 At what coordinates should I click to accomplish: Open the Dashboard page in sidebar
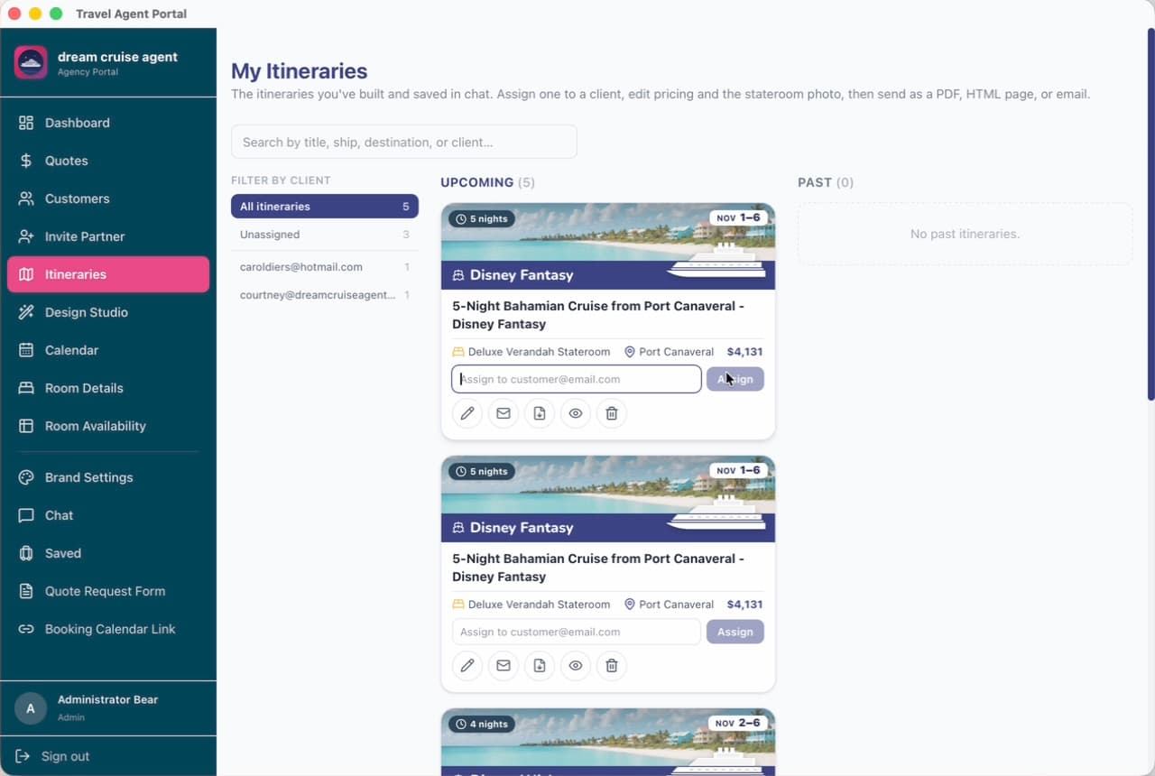108,123
